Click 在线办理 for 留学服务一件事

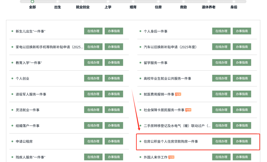click(221, 63)
